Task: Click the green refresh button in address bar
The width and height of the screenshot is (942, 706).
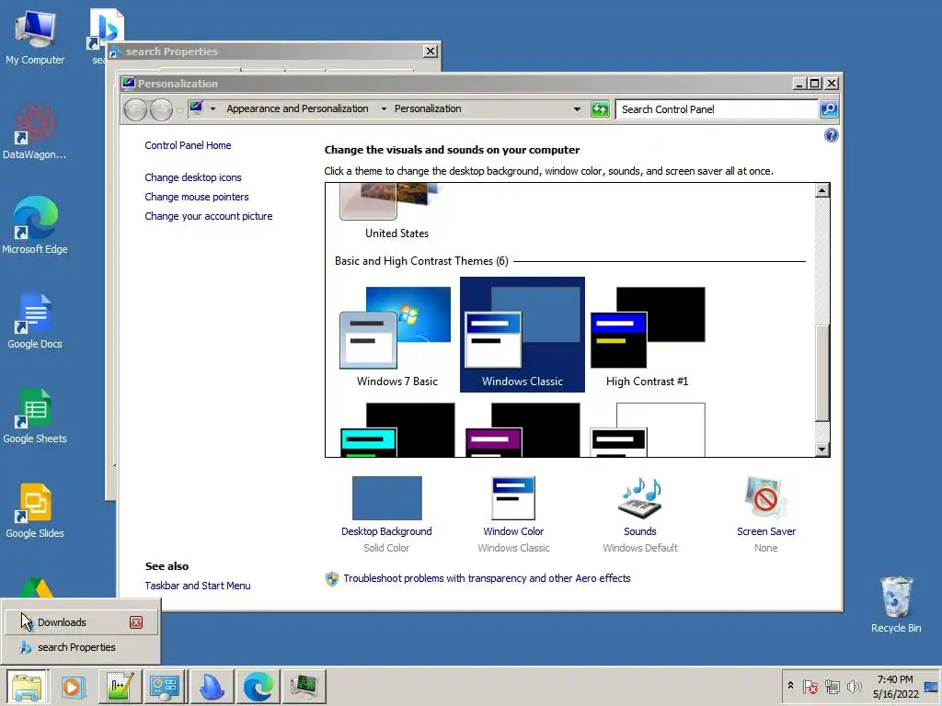Action: 600,109
